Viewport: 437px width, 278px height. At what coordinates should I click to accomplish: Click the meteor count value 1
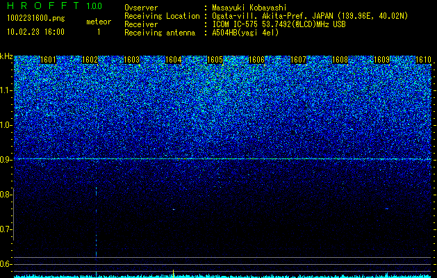coord(99,32)
